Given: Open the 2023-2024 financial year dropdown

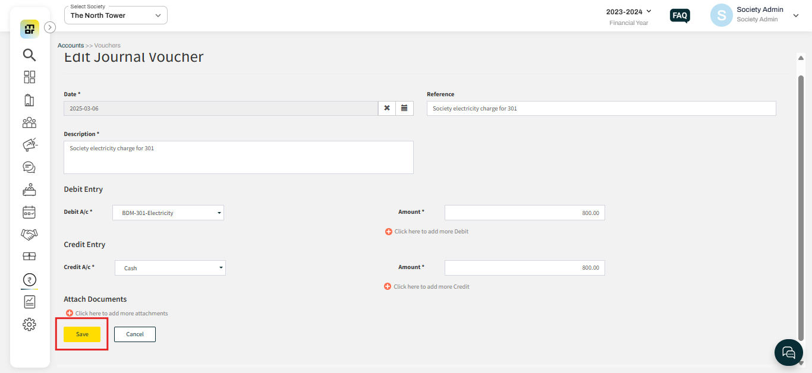Looking at the screenshot, I should point(629,12).
